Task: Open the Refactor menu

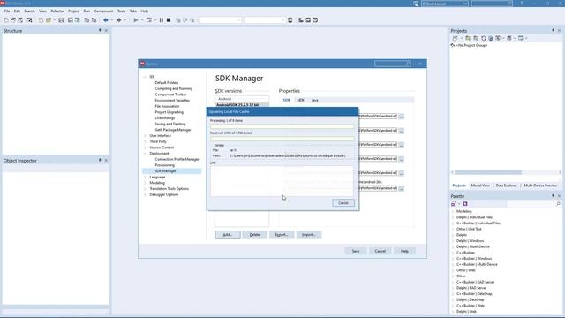Action: pos(56,11)
